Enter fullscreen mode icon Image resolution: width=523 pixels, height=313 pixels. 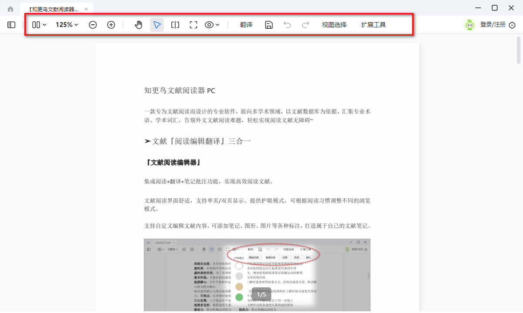(x=194, y=25)
